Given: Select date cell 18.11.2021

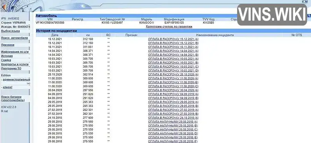Looking at the screenshot, I should coord(55,47).
